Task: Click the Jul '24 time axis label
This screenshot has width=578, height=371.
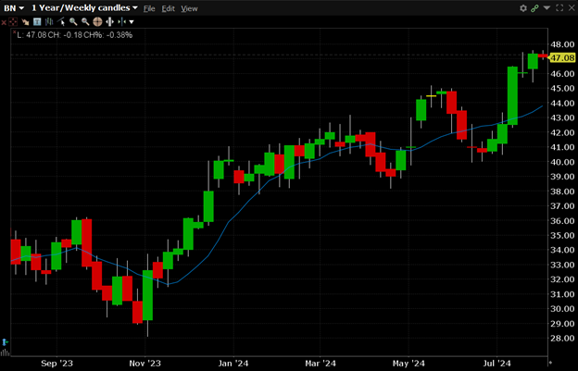Action: [x=496, y=364]
